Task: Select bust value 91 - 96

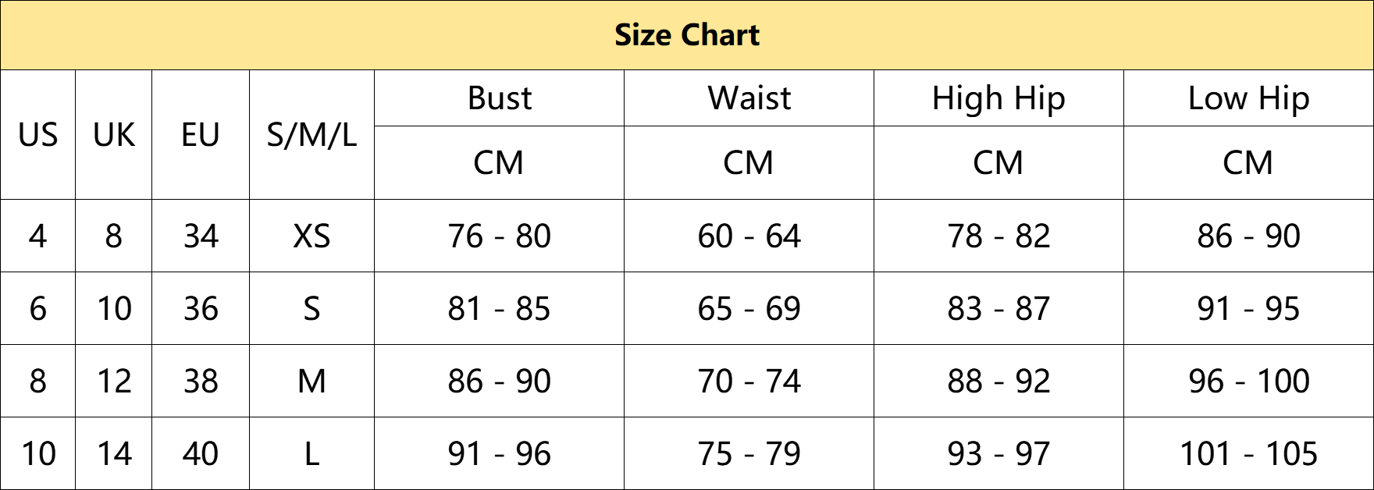Action: point(499,453)
